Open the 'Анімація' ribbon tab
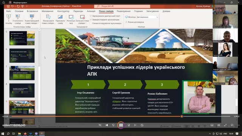The height and width of the screenshot is (136, 242). point(91,11)
